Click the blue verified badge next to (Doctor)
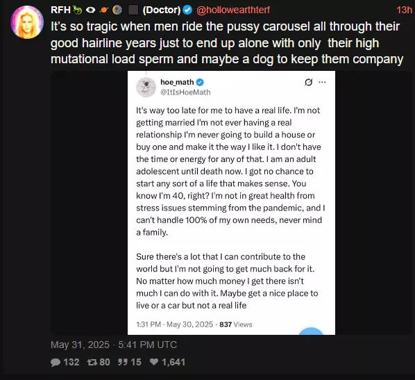 tap(187, 10)
